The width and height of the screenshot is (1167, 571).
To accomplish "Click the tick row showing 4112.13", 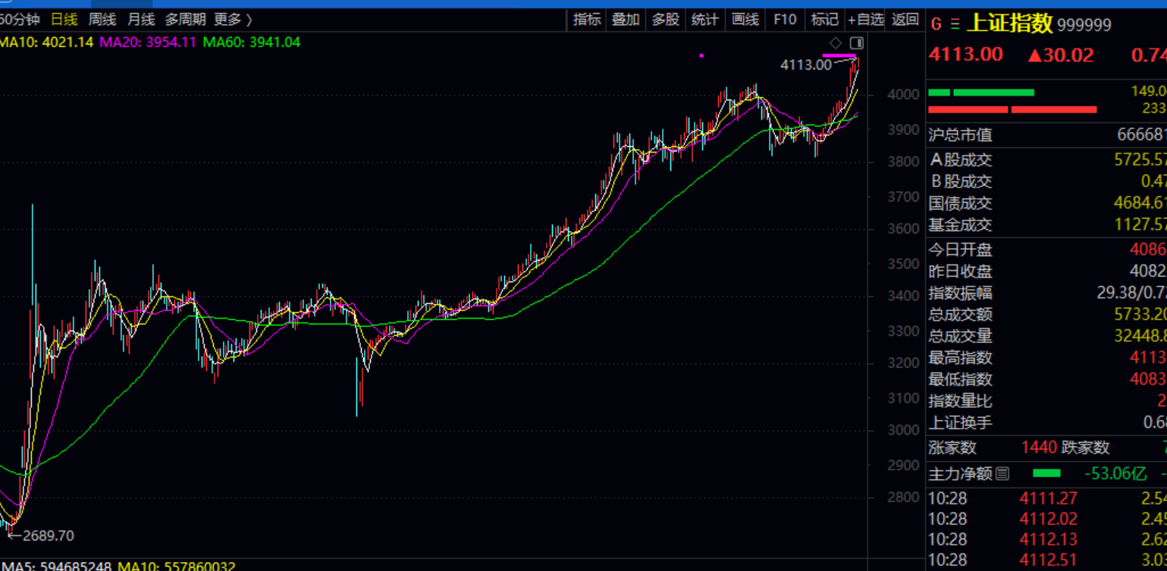I will [1047, 539].
